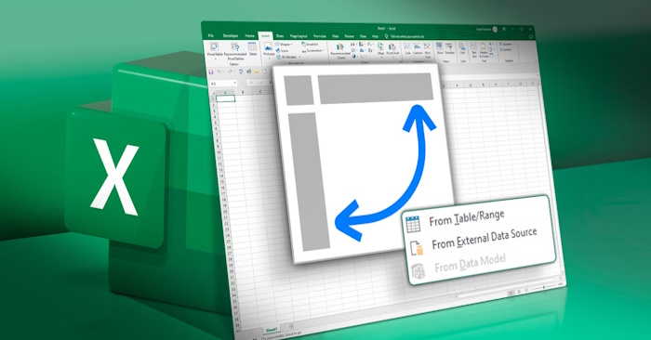Select cell A1 in the worksheet
Screen dimensions: 651x340
coord(225,98)
